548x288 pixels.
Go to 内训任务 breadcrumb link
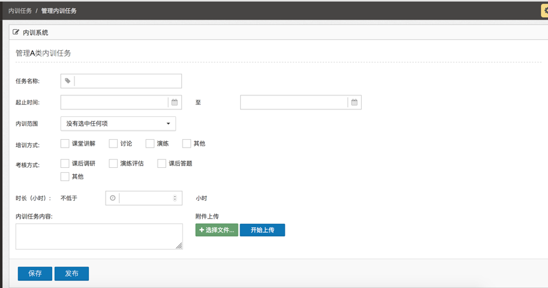coord(20,11)
